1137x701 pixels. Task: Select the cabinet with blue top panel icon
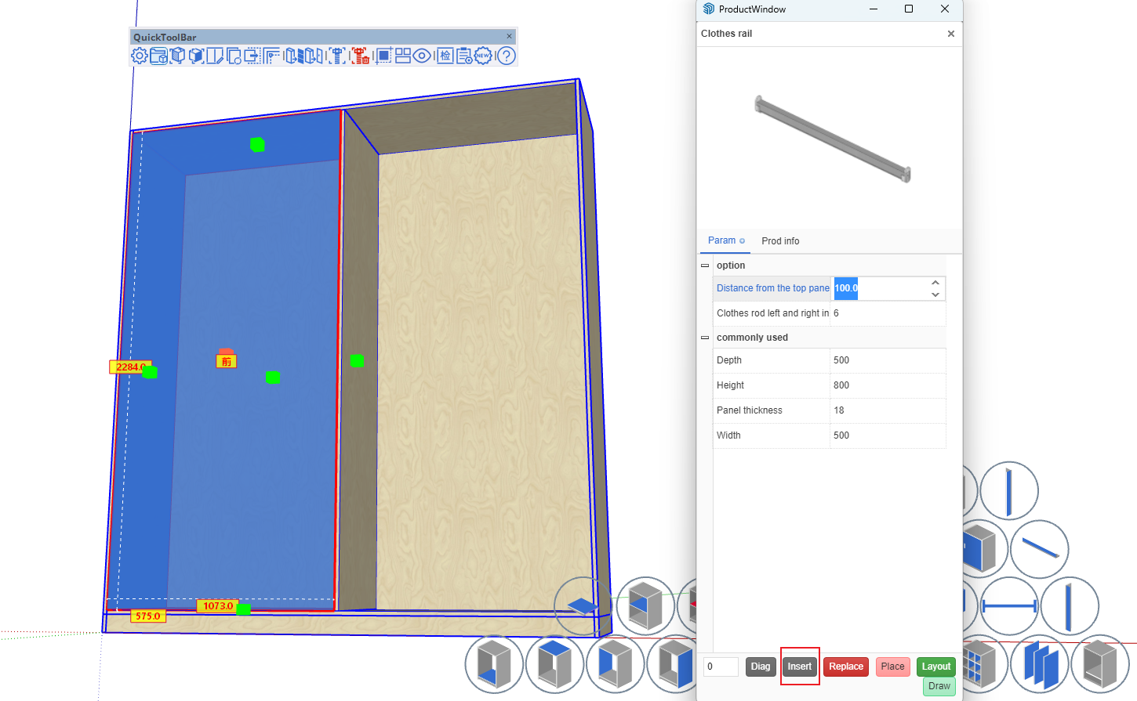[554, 663]
